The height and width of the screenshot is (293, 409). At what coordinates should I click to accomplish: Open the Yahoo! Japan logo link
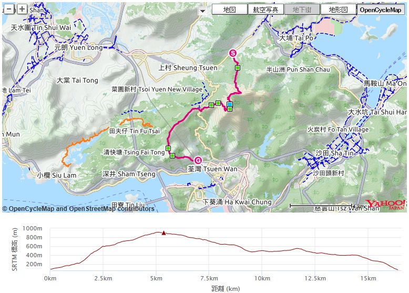pyautogui.click(x=385, y=204)
